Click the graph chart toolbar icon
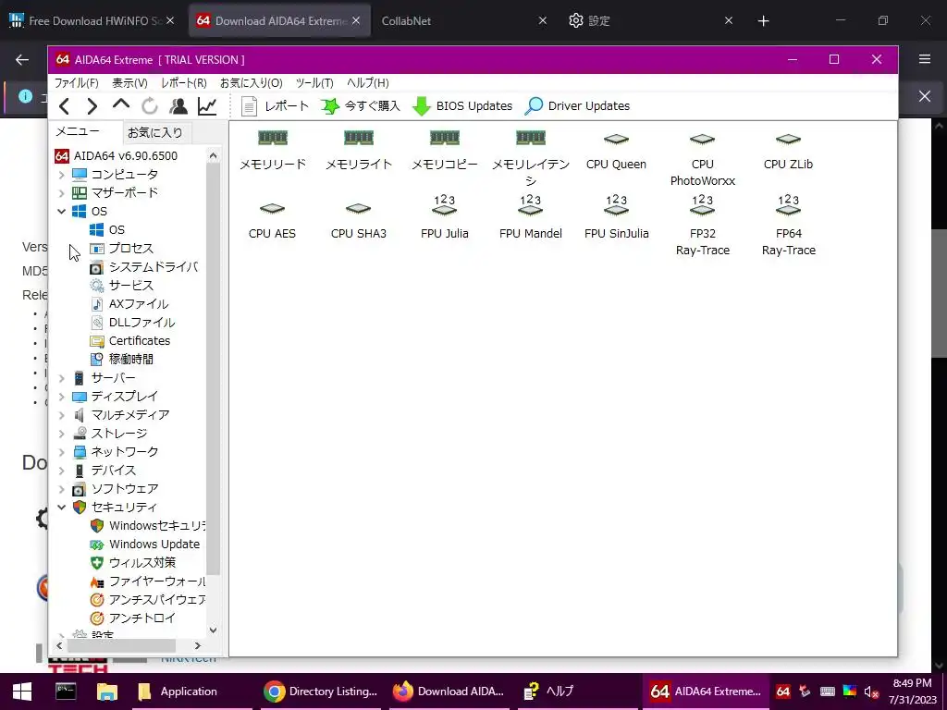947x710 pixels. (207, 106)
